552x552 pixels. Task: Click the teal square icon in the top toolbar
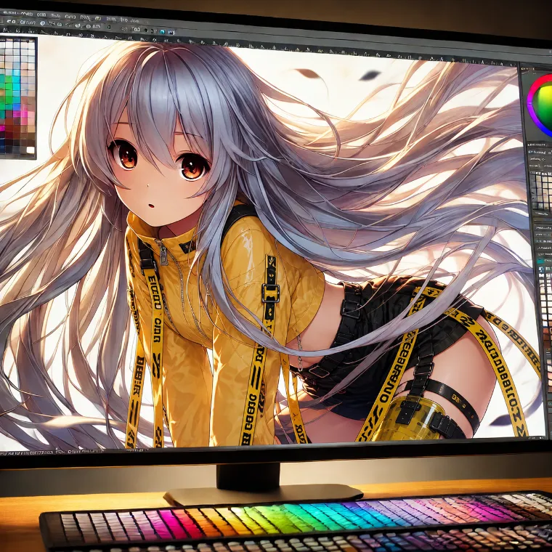(162, 31)
